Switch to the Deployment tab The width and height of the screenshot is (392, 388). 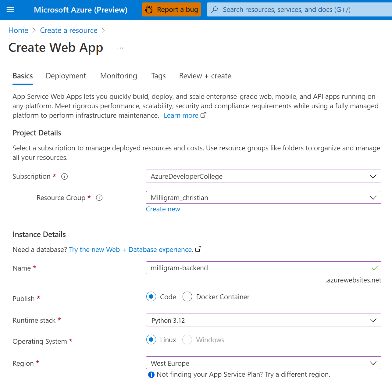click(x=66, y=76)
